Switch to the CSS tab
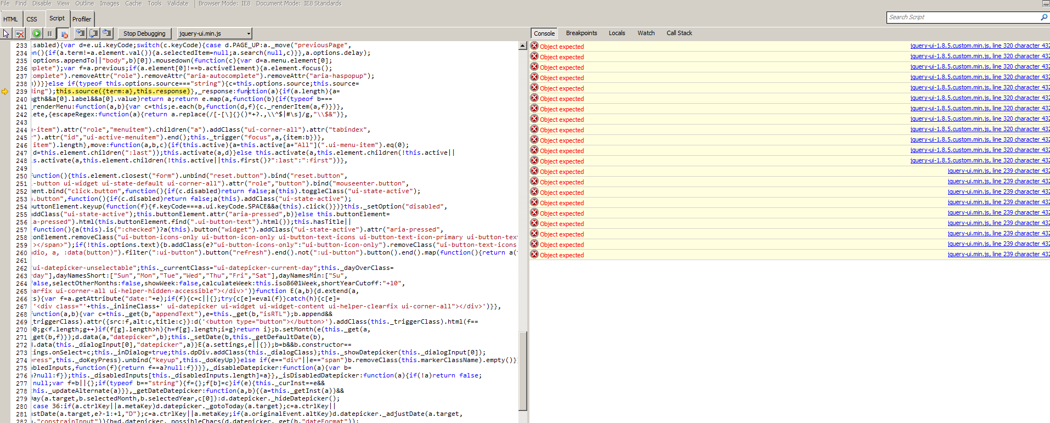Viewport: 1050px width, 423px height. point(32,19)
